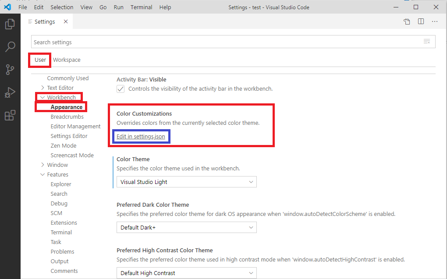Click the Color Theme setting title
This screenshot has width=447, height=279.
pyautogui.click(x=133, y=159)
